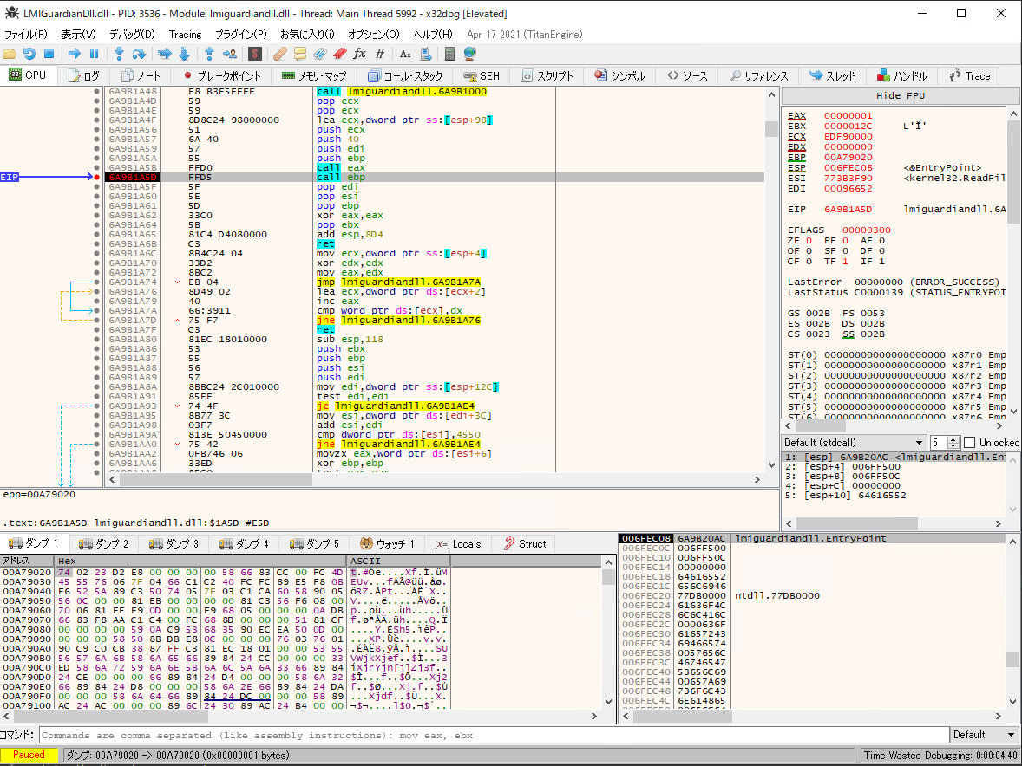This screenshot has width=1022, height=766.
Task: Toggle the Unlocked checkbox
Action: point(970,443)
